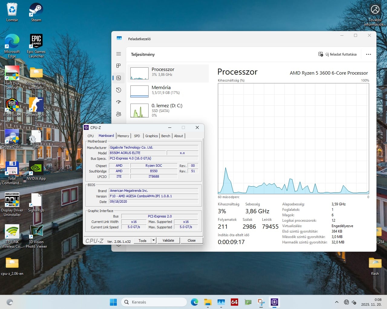Click the 'PCI-Express 4.0 (16.0 GT/s)' bus specs field
Image resolution: width=387 pixels, height=309 pixels.
(154, 158)
